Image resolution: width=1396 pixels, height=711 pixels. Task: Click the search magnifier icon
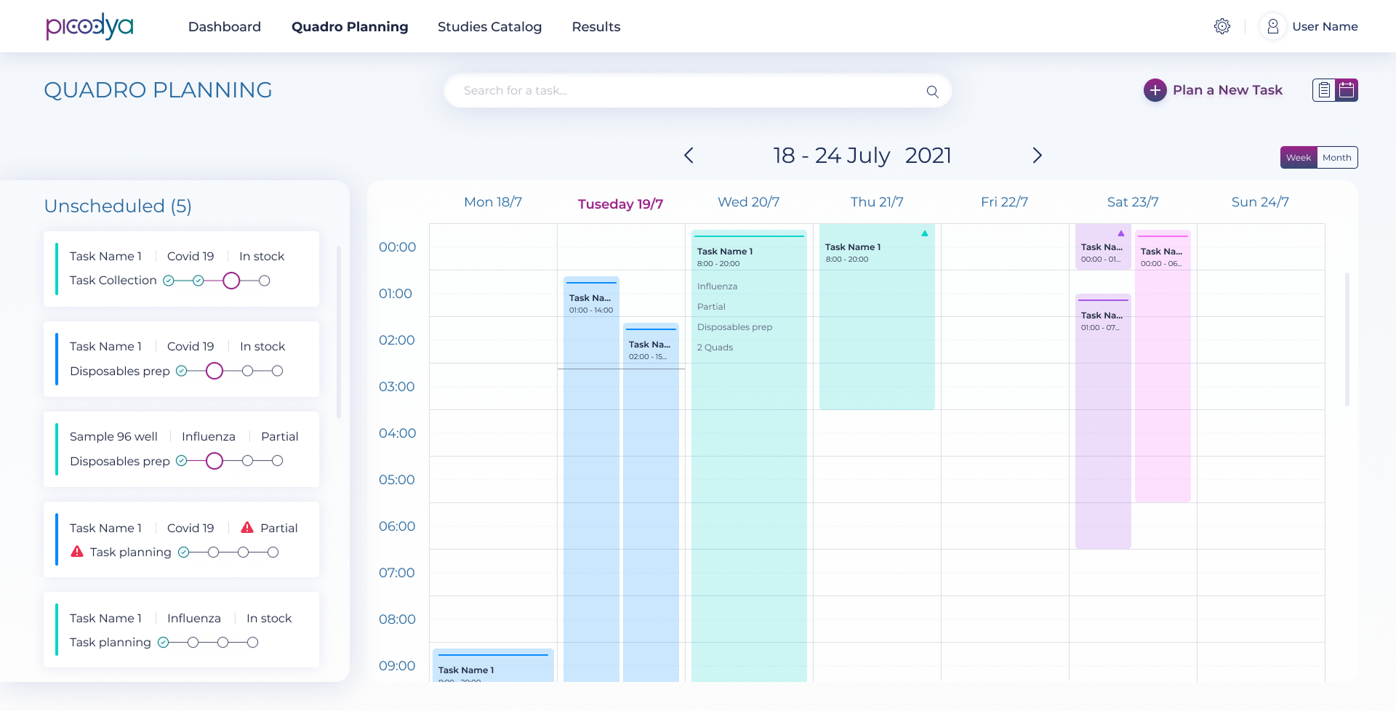(932, 92)
